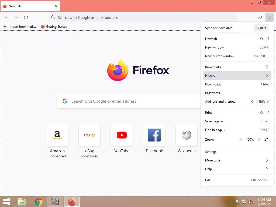Image resolution: width=276 pixels, height=207 pixels.
Task: Choose New tab from the menu
Action: point(237,39)
